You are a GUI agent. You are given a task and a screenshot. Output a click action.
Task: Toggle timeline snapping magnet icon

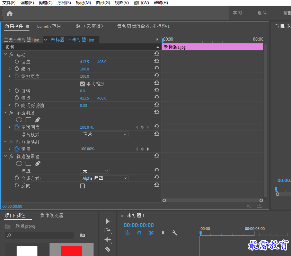pyautogui.click(x=139, y=233)
